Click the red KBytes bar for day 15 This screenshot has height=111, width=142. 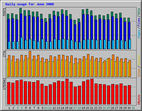67,92
